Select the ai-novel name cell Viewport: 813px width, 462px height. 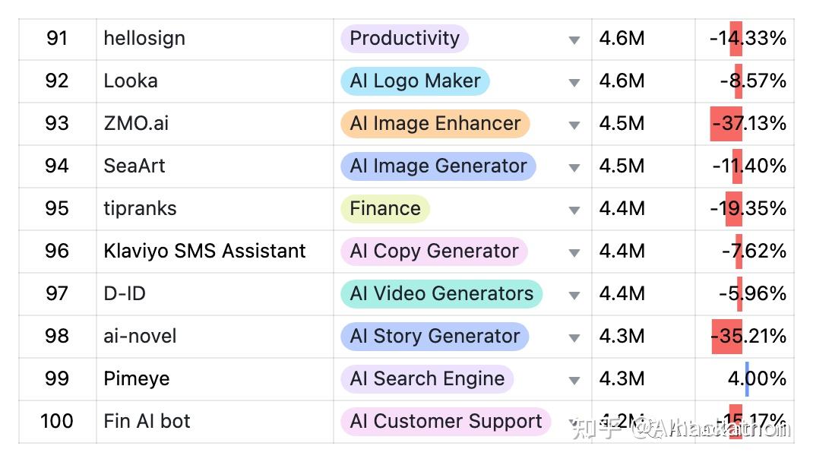[x=140, y=337]
